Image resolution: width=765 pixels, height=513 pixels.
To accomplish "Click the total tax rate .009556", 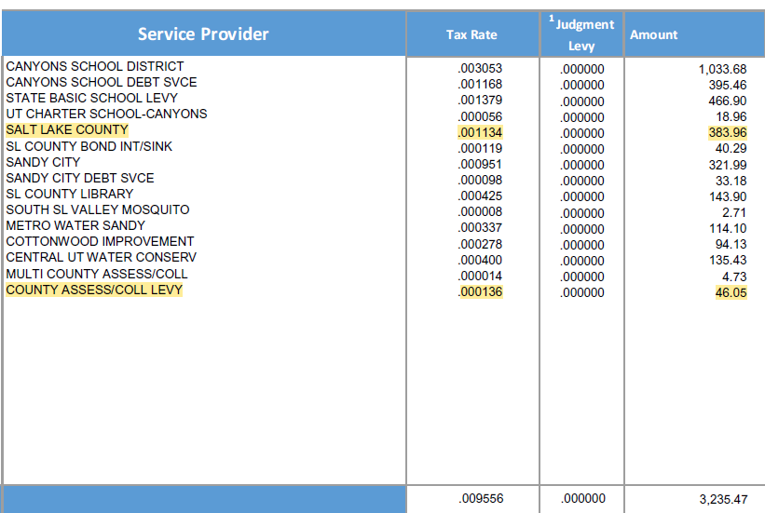I will pos(480,498).
